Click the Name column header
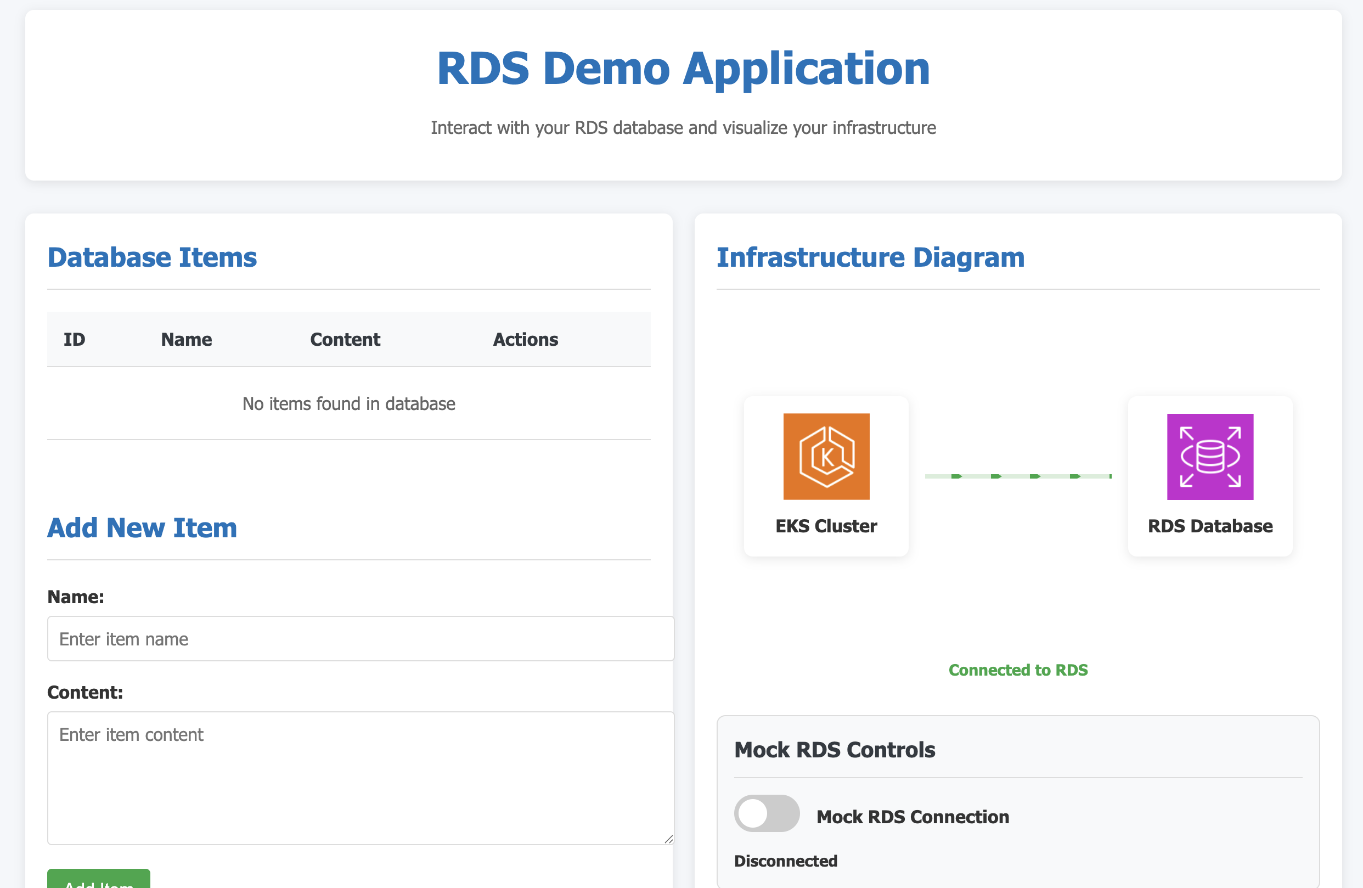 [186, 339]
